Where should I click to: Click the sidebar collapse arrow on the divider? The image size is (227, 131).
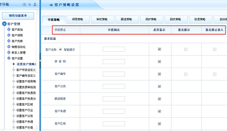40,61
